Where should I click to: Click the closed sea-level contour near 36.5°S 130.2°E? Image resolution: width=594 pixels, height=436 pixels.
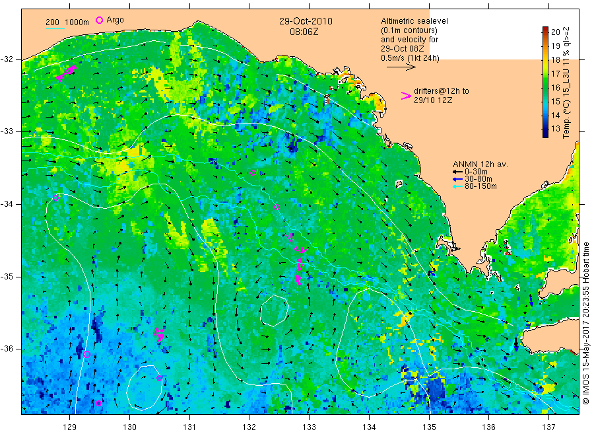[145, 388]
